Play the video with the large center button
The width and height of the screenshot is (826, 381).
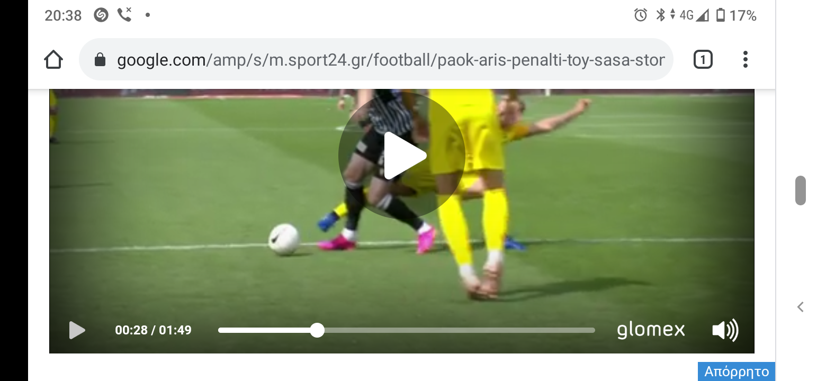click(x=402, y=156)
